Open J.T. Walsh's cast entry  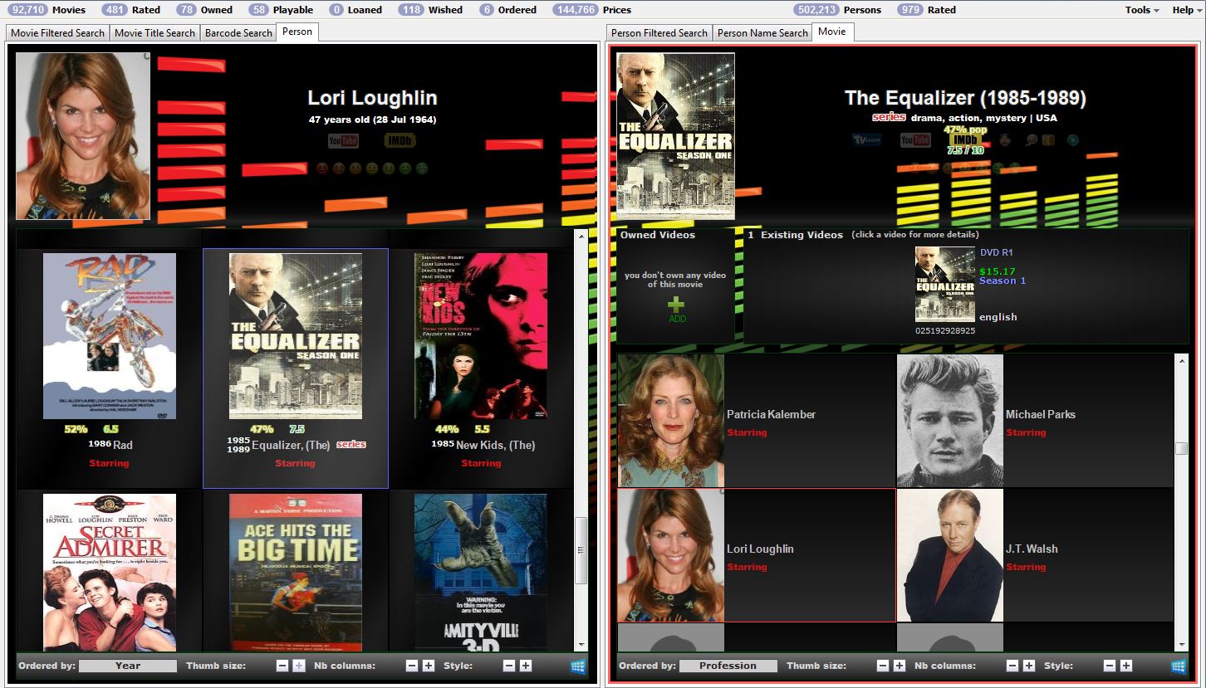1036,555
